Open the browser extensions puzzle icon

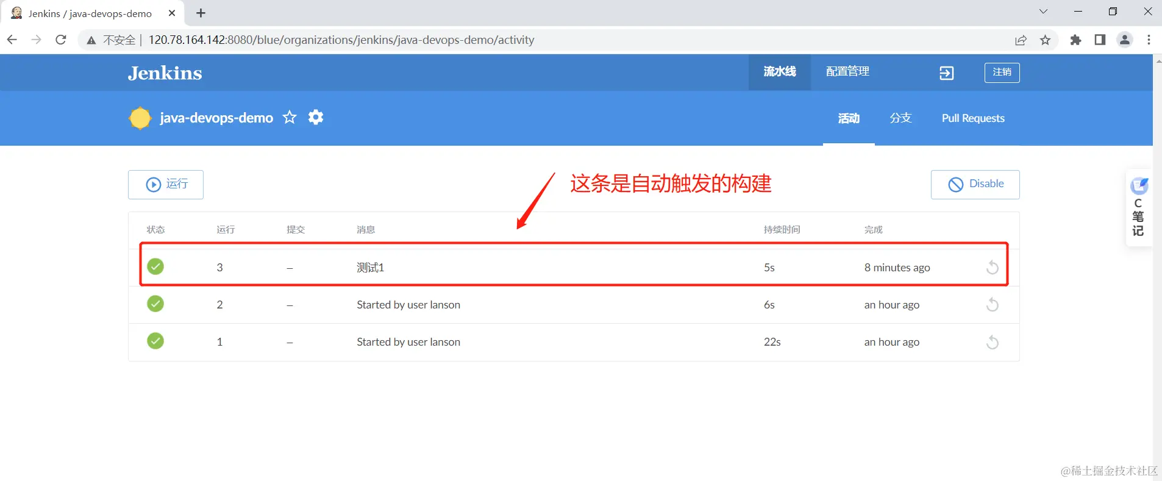tap(1075, 40)
